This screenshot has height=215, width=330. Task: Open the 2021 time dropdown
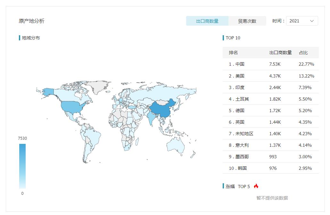click(x=301, y=21)
